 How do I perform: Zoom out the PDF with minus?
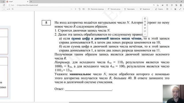coord(72,9)
